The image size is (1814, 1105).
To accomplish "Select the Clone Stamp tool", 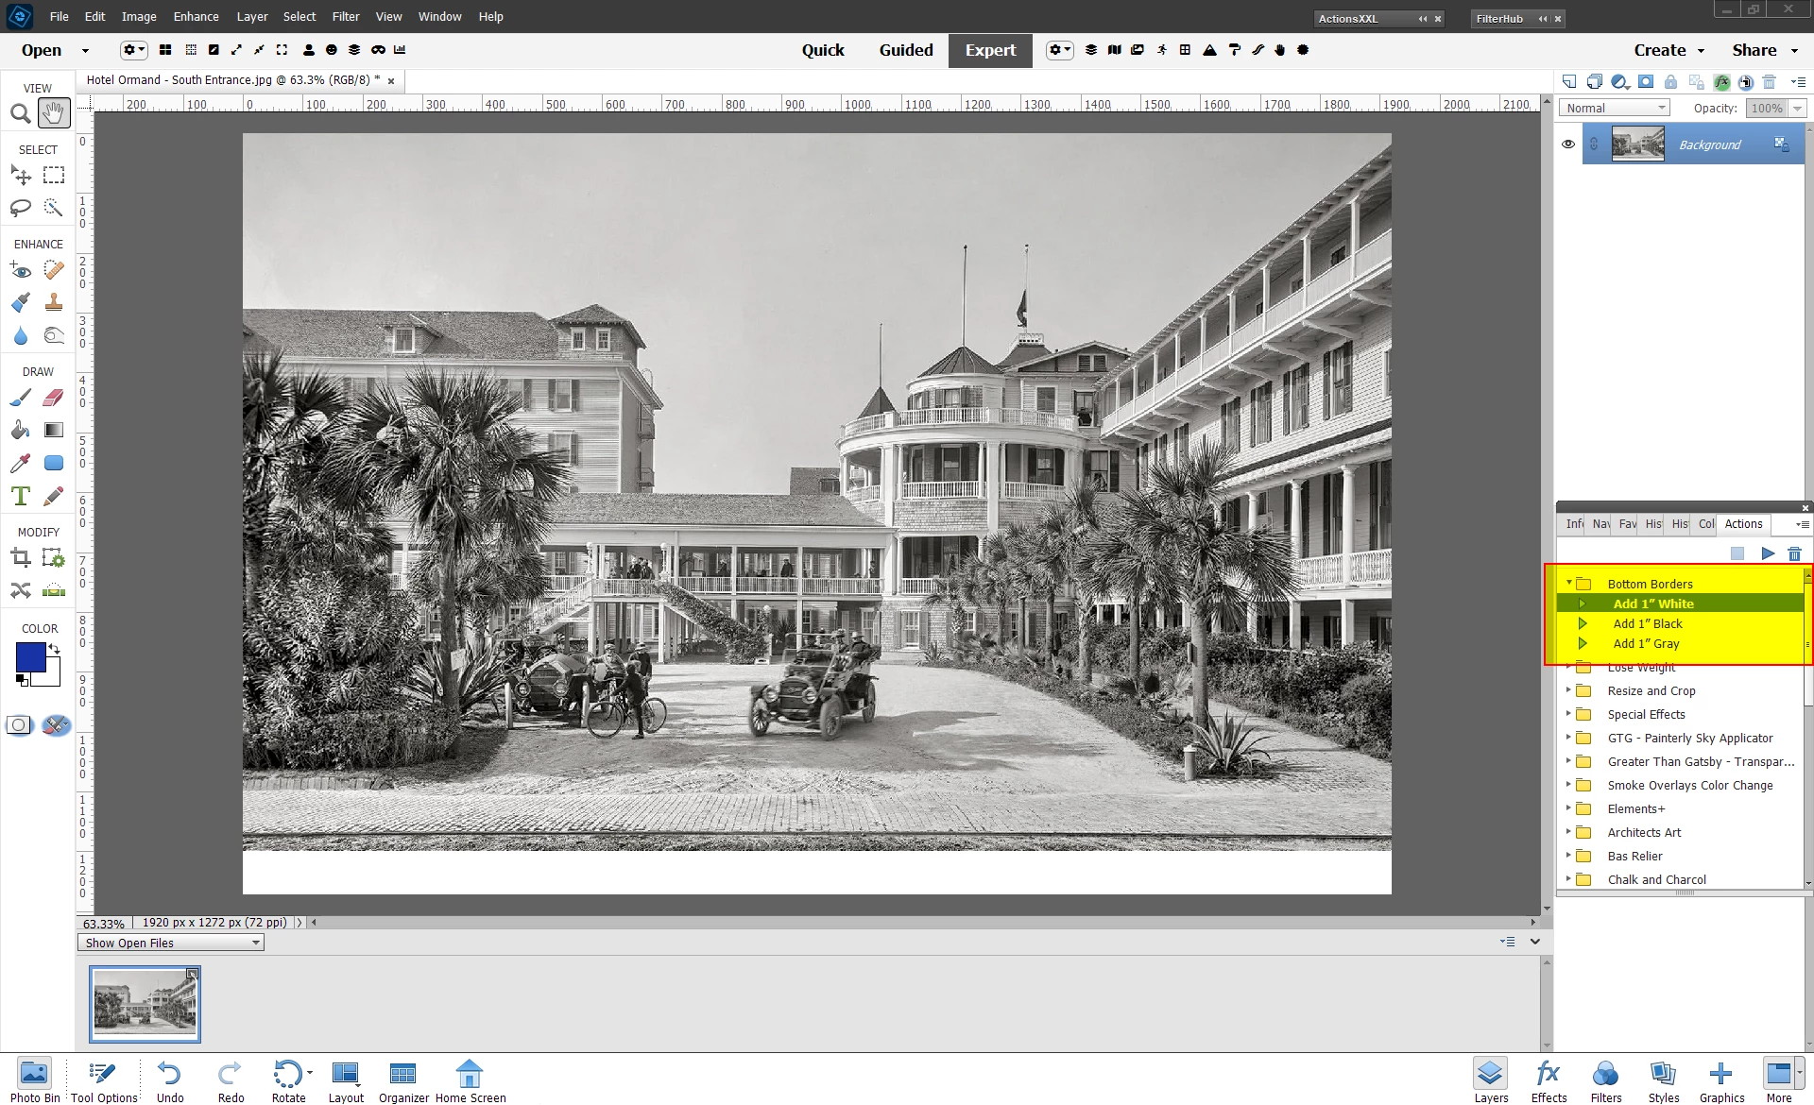I will pyautogui.click(x=54, y=302).
